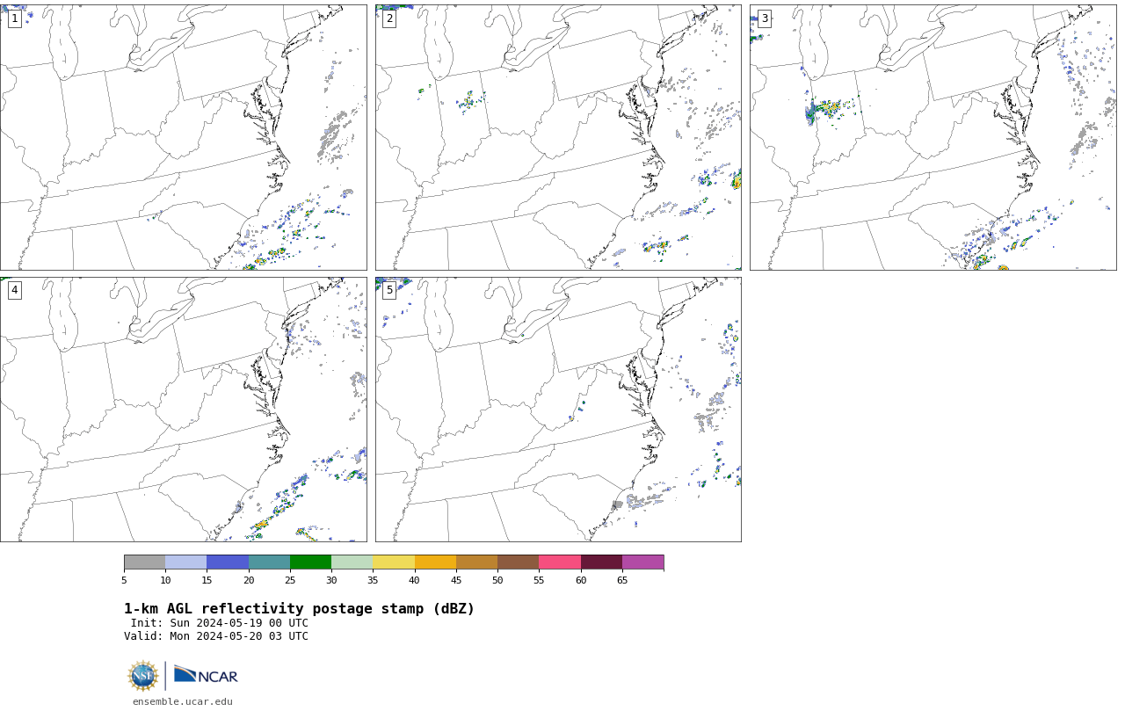Click the colorbar tick label 5
The width and height of the screenshot is (1125, 711).
[124, 580]
